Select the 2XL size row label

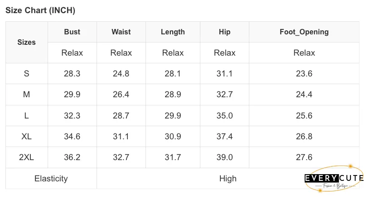(x=27, y=157)
